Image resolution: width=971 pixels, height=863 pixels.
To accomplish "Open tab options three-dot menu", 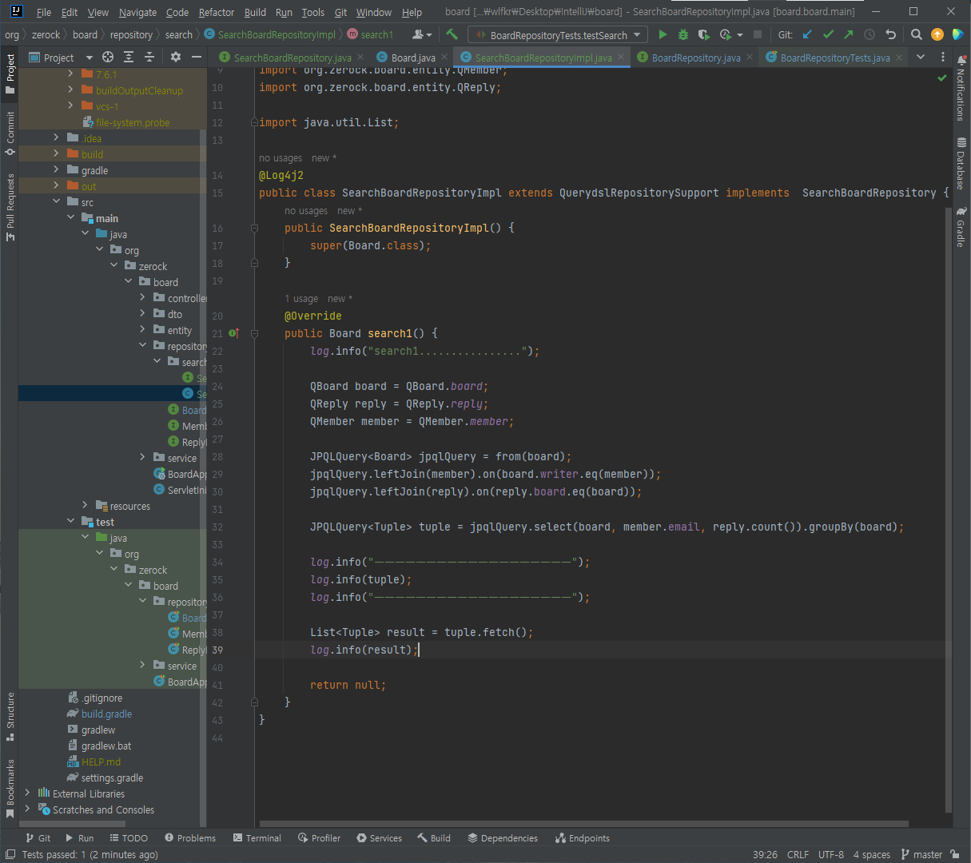I will coord(943,57).
